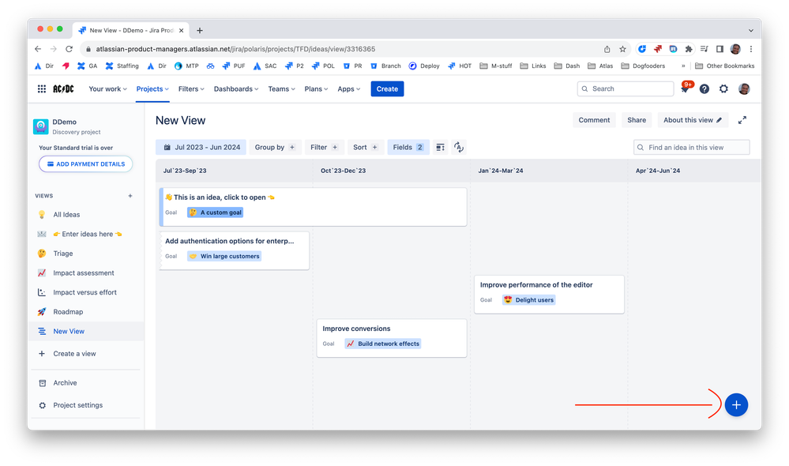Open a new browser tab with the plus
The height and width of the screenshot is (466, 789).
tap(200, 31)
